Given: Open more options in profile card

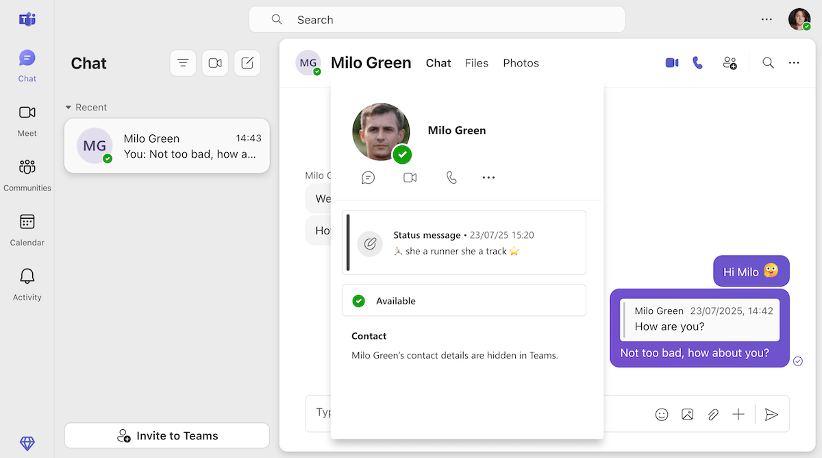Looking at the screenshot, I should [488, 178].
